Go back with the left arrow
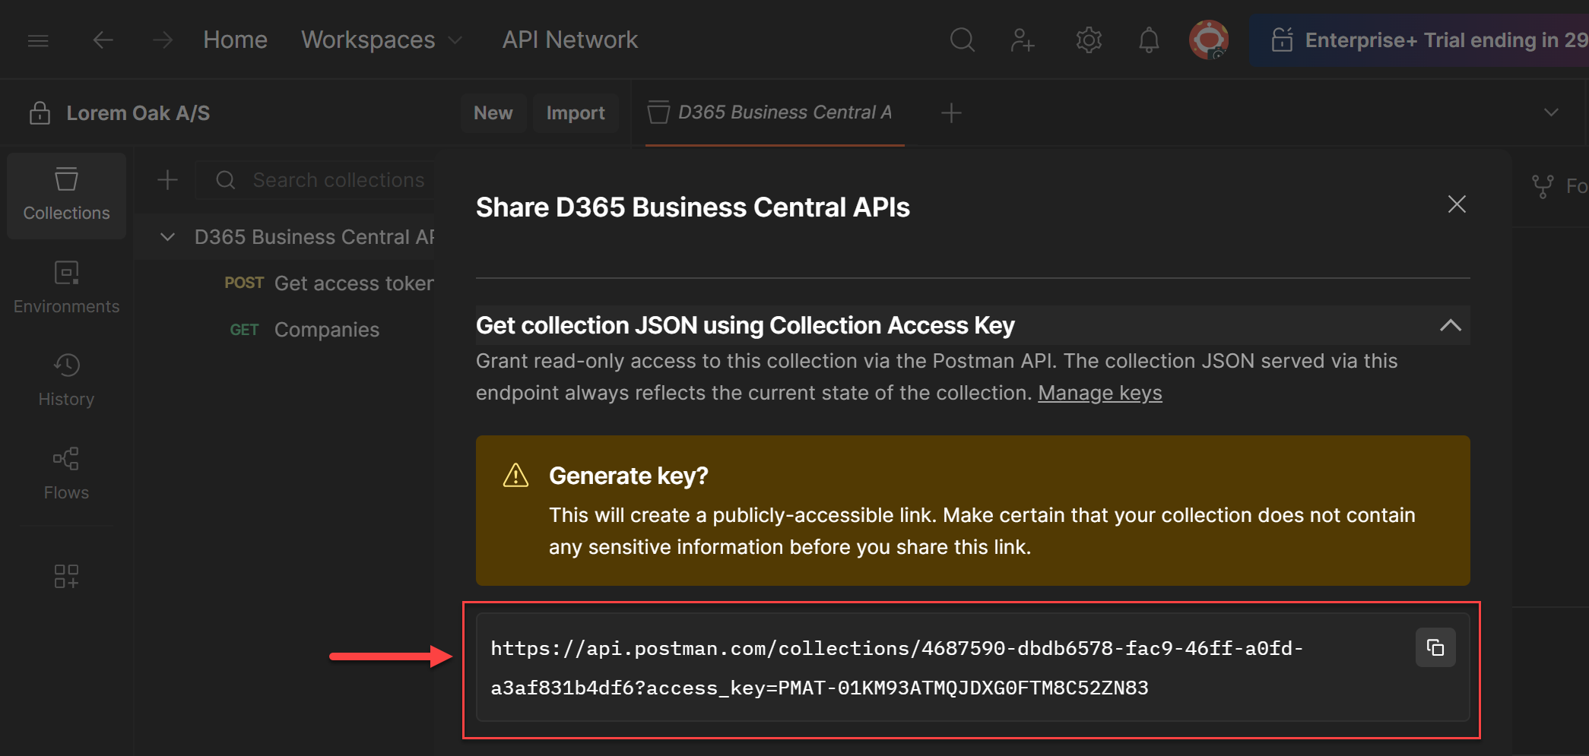 click(103, 40)
